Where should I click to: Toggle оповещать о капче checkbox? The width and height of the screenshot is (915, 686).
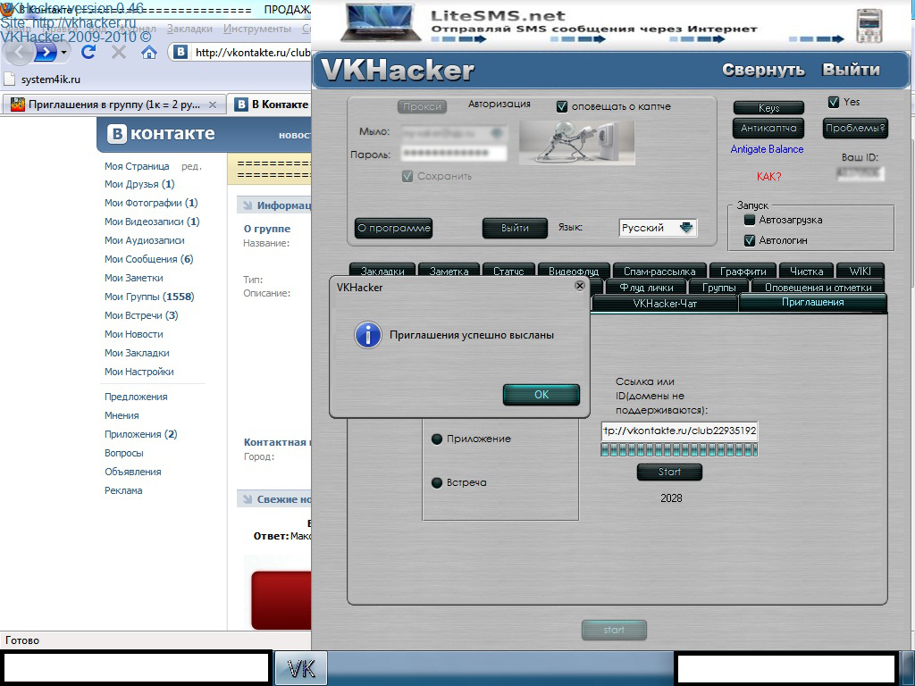[x=562, y=107]
